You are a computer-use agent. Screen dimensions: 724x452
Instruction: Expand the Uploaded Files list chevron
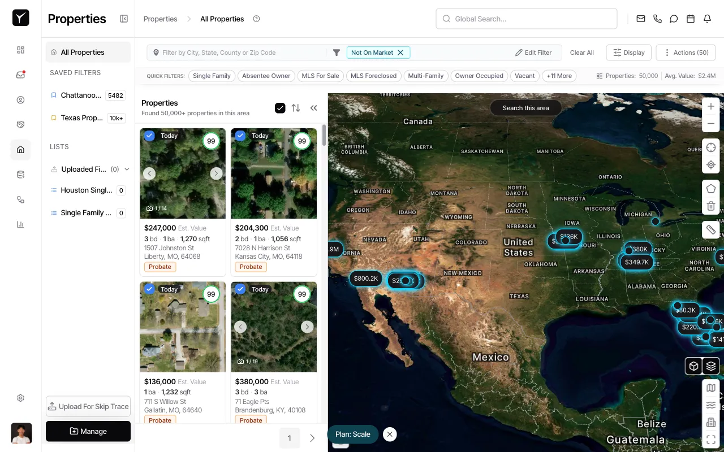(x=127, y=169)
